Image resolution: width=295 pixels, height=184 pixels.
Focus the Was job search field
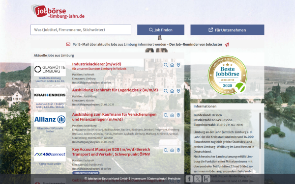point(81,29)
